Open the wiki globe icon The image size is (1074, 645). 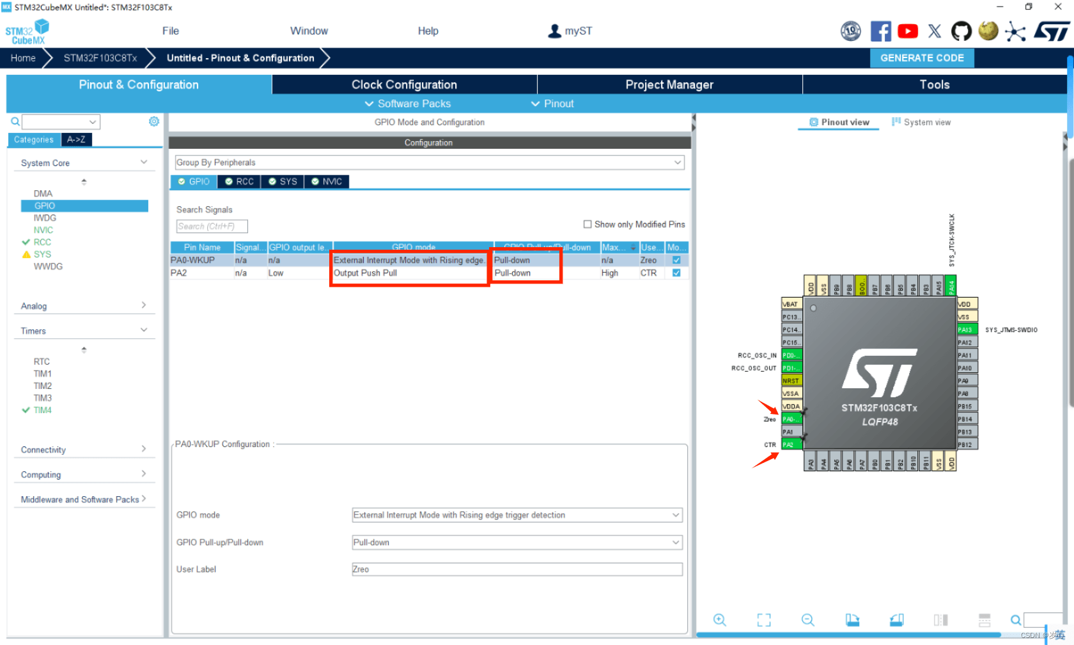[x=988, y=31]
